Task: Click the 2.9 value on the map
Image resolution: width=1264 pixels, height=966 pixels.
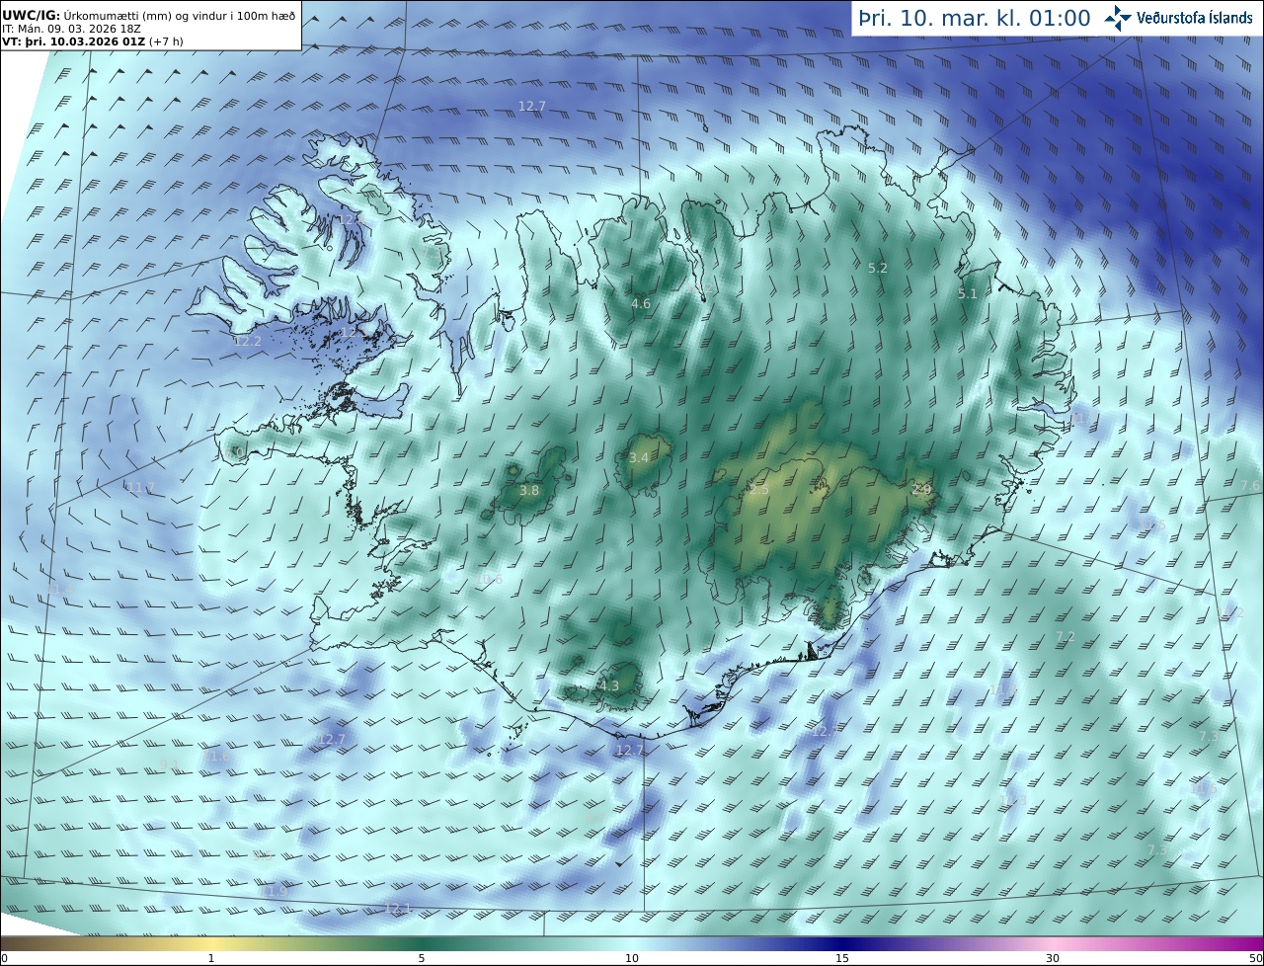Action: click(920, 489)
